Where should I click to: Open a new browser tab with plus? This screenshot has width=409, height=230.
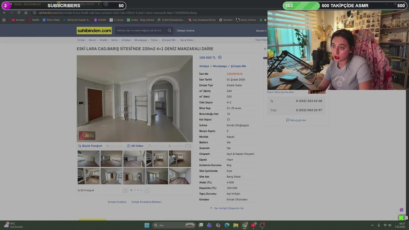(106, 4)
